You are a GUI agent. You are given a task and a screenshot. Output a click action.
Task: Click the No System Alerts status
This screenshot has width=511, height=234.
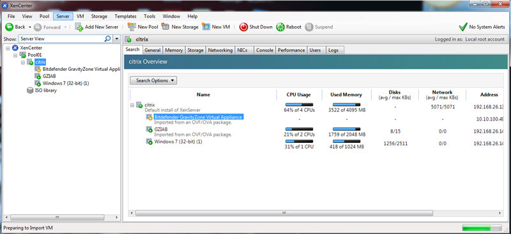pos(482,27)
